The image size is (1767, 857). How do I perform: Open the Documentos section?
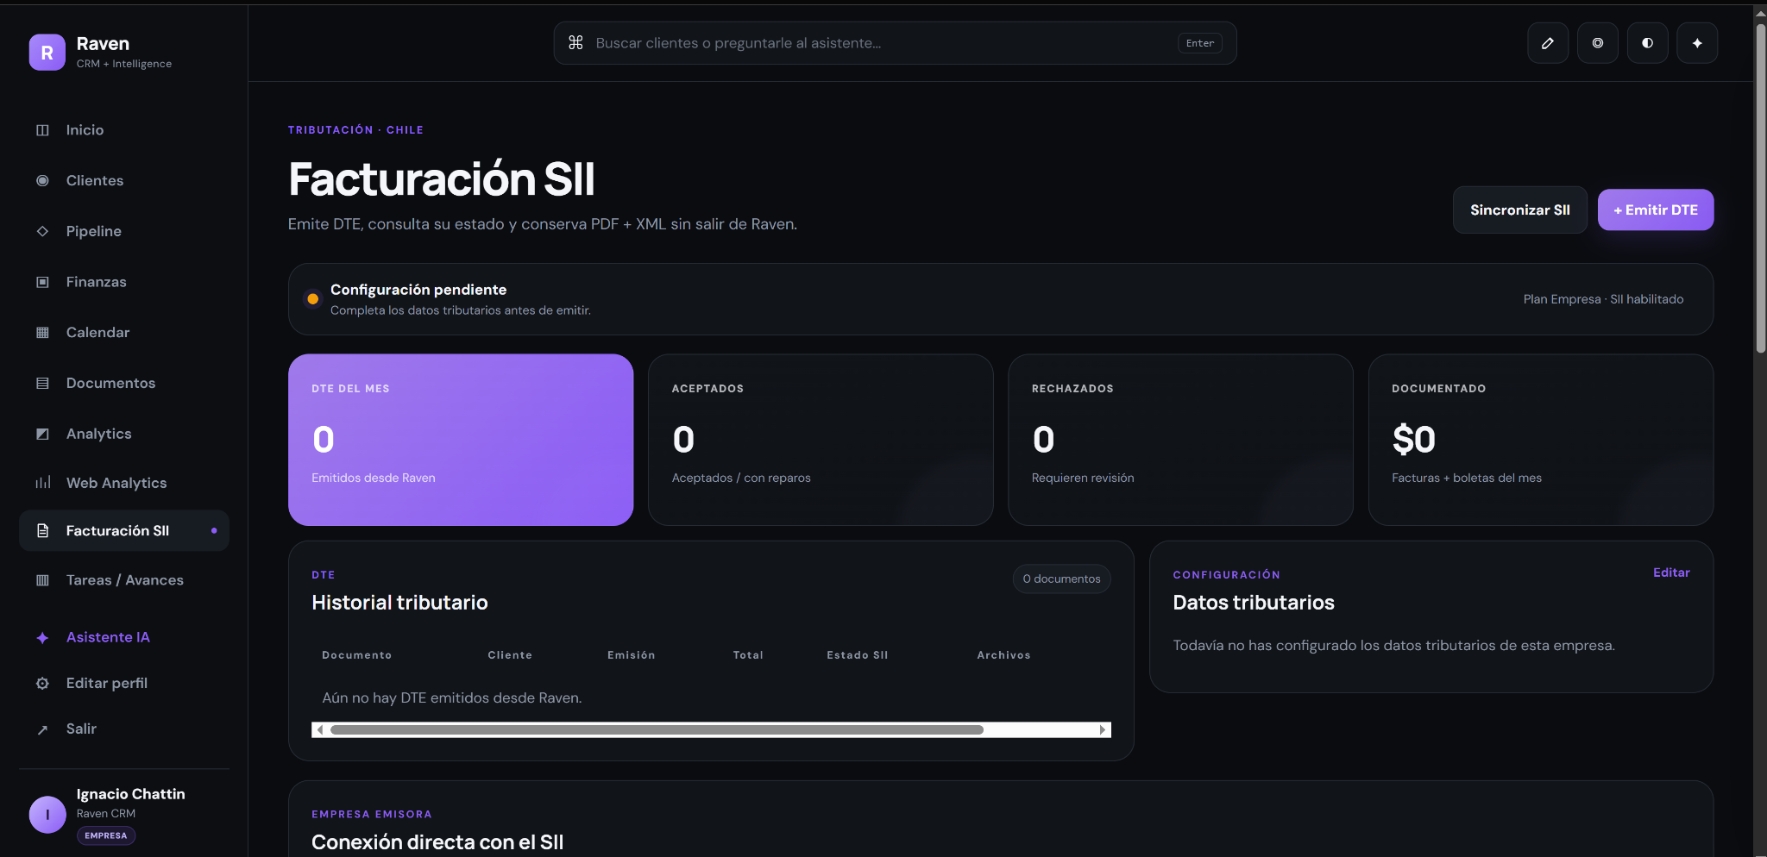coord(124,383)
